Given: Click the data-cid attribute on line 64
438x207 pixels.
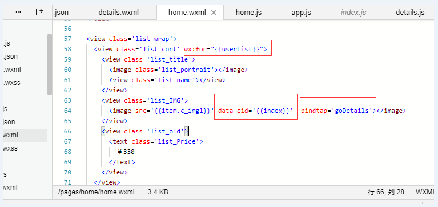Looking at the screenshot, I should point(233,111).
